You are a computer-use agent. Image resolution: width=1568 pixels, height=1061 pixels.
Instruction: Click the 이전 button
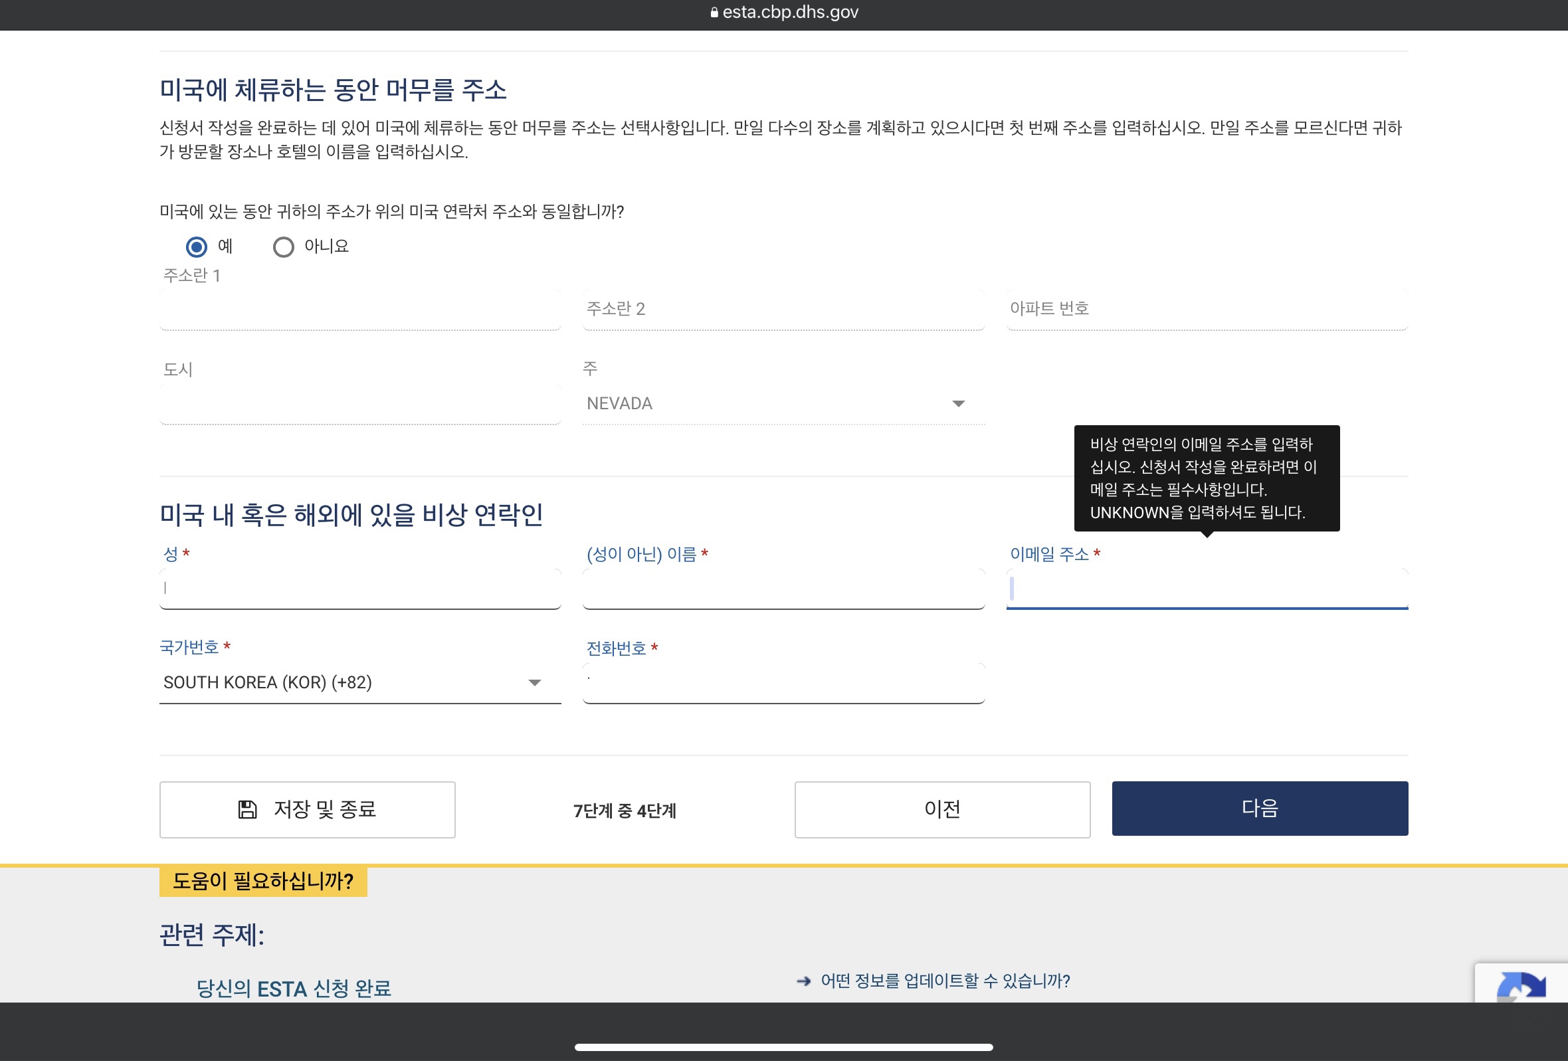pyautogui.click(x=942, y=809)
